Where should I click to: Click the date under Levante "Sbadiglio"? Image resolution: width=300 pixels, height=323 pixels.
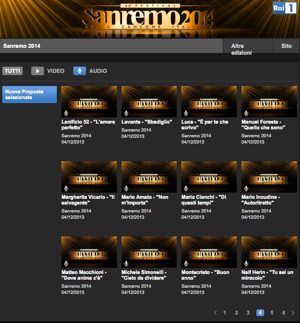point(133,136)
